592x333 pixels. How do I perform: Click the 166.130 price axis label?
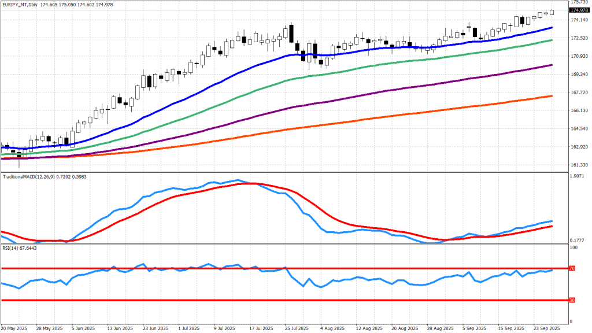coord(579,110)
